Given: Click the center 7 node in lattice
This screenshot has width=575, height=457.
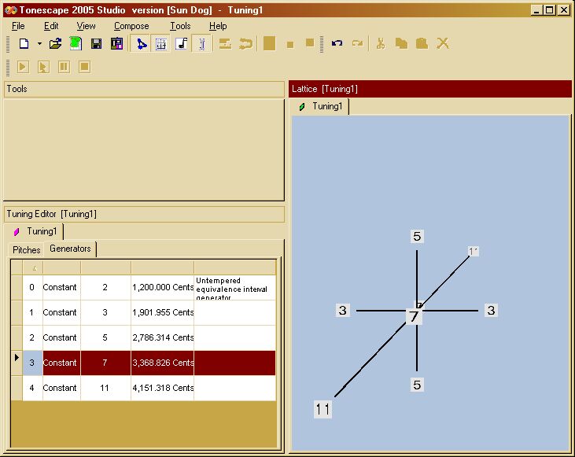Looking at the screenshot, I should coord(414,316).
